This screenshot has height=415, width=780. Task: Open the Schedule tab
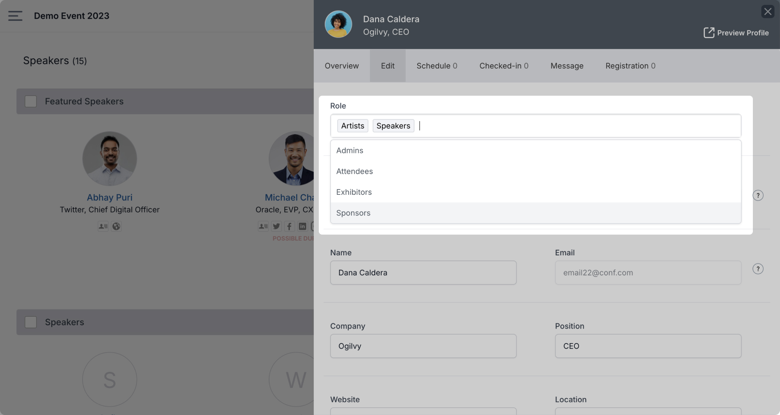point(437,66)
